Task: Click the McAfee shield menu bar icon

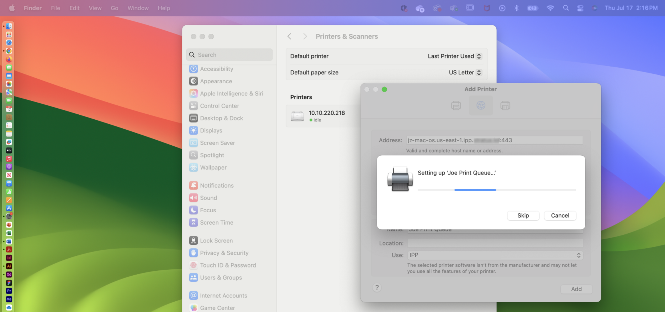Action: click(x=487, y=8)
